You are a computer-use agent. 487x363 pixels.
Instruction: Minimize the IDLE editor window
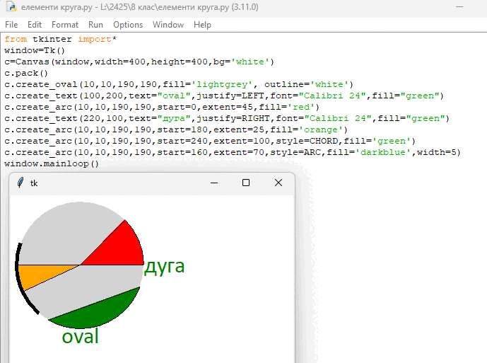coord(459,7)
